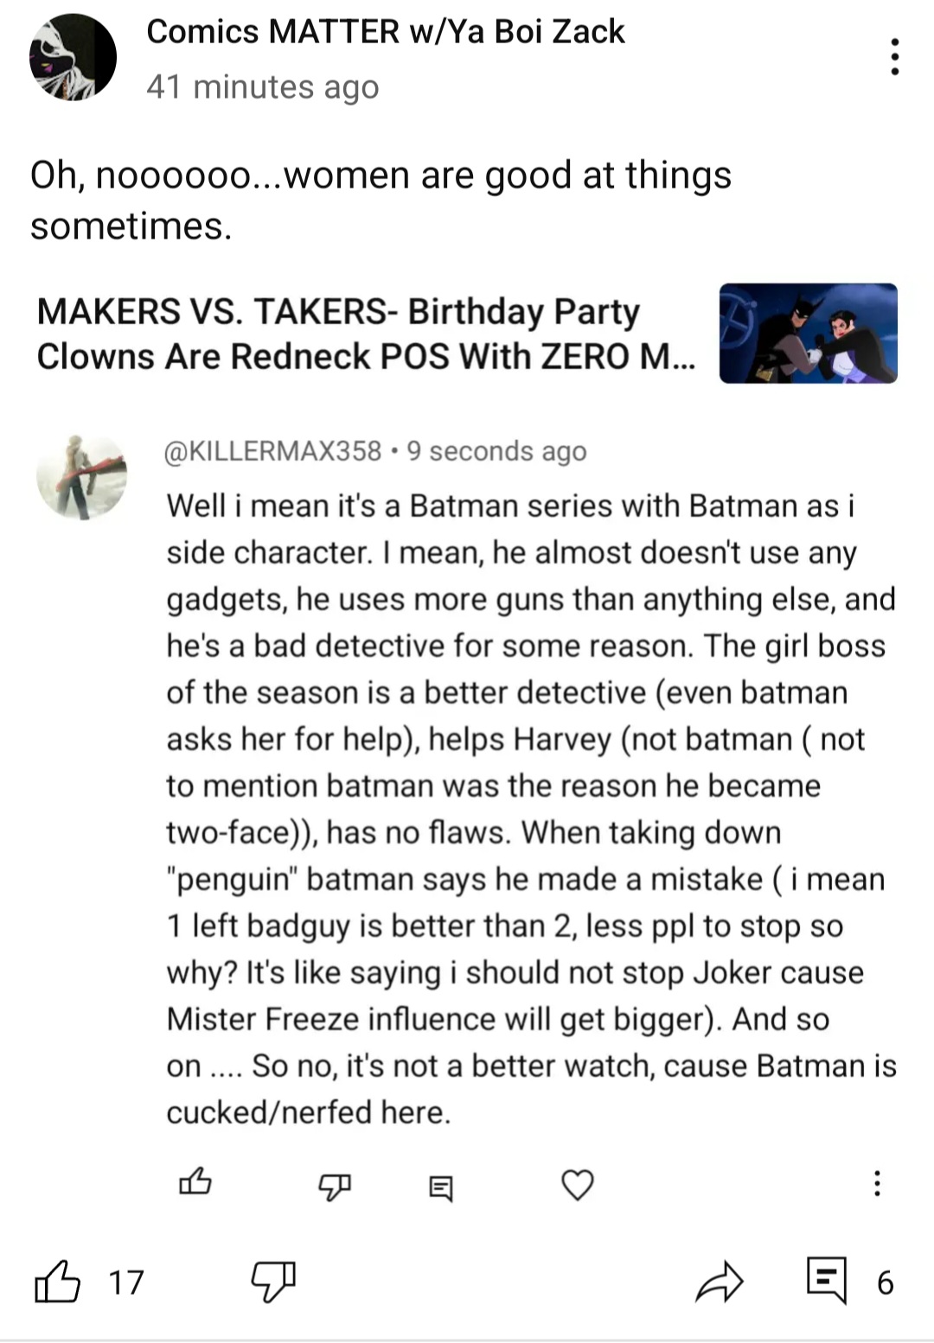Open the Batman video thumbnail

click(x=809, y=334)
